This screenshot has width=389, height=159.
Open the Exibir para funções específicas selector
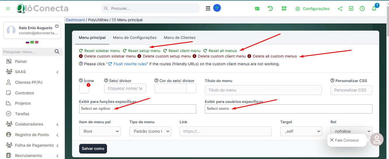click(138, 109)
